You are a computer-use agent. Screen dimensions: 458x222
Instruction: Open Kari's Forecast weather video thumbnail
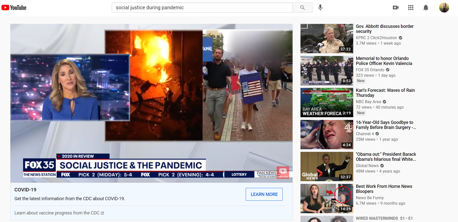tap(327, 102)
